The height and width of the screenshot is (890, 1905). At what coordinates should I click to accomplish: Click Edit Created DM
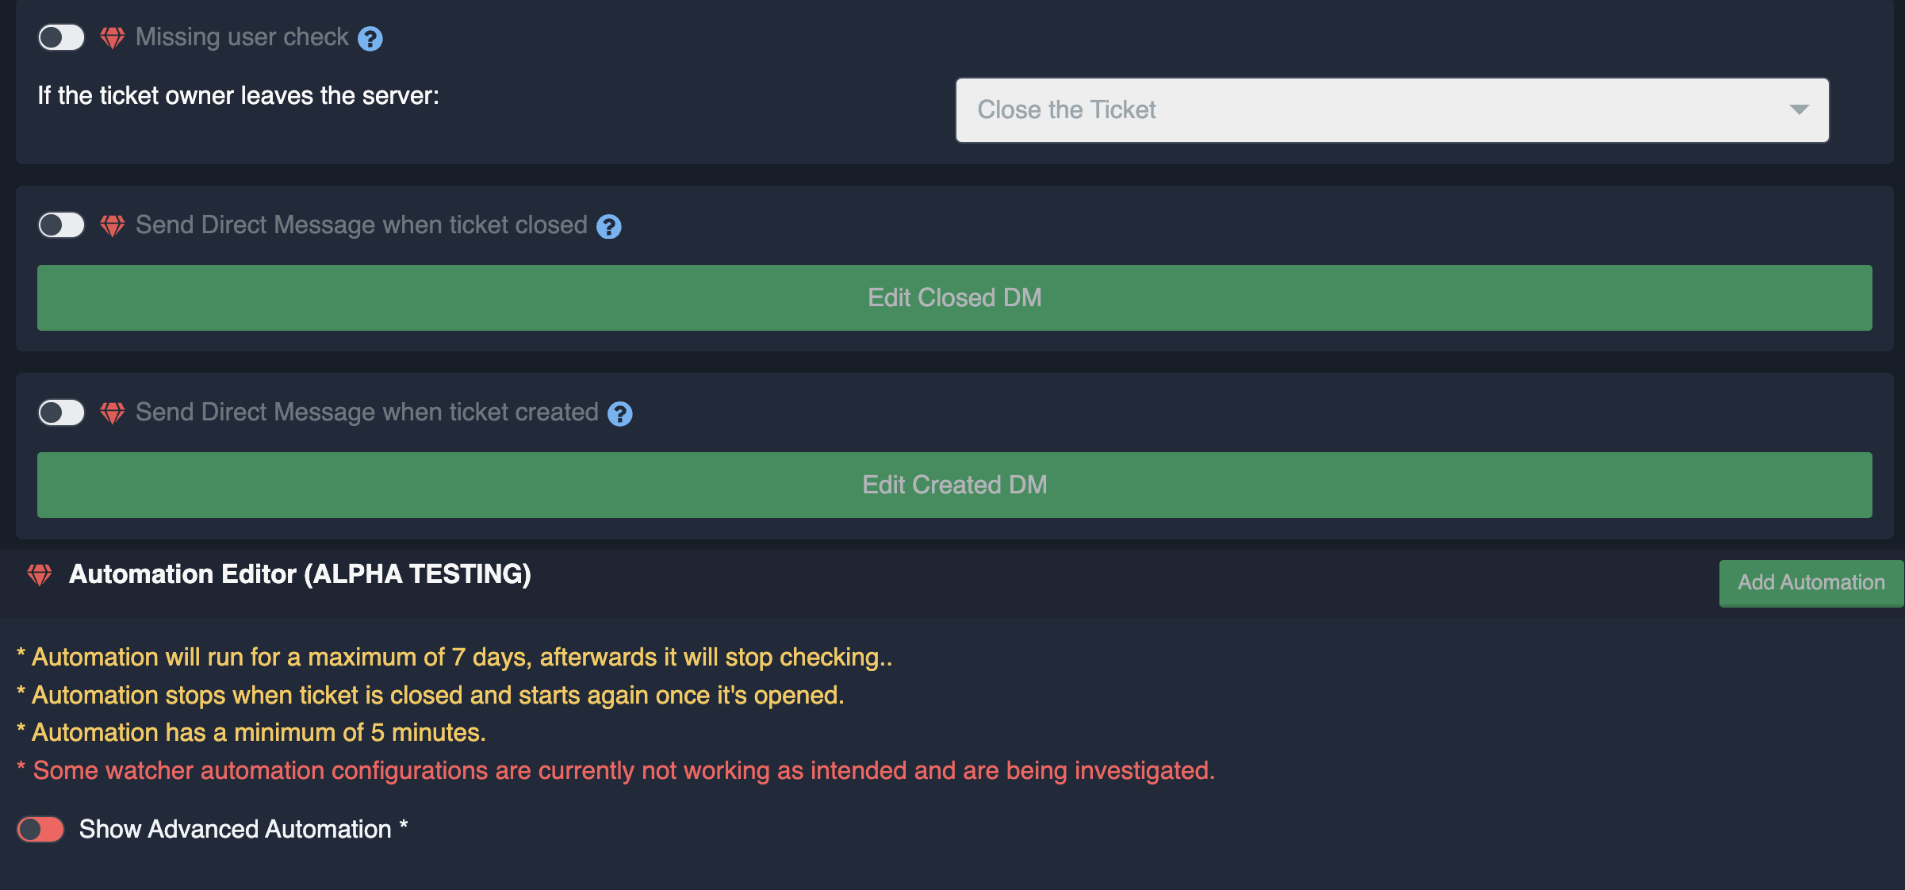point(954,485)
